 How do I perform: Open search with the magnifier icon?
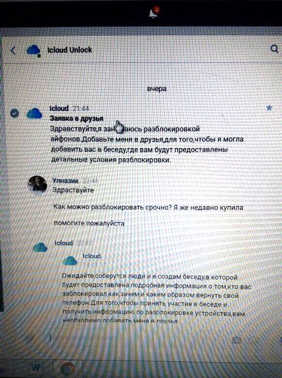click(274, 49)
